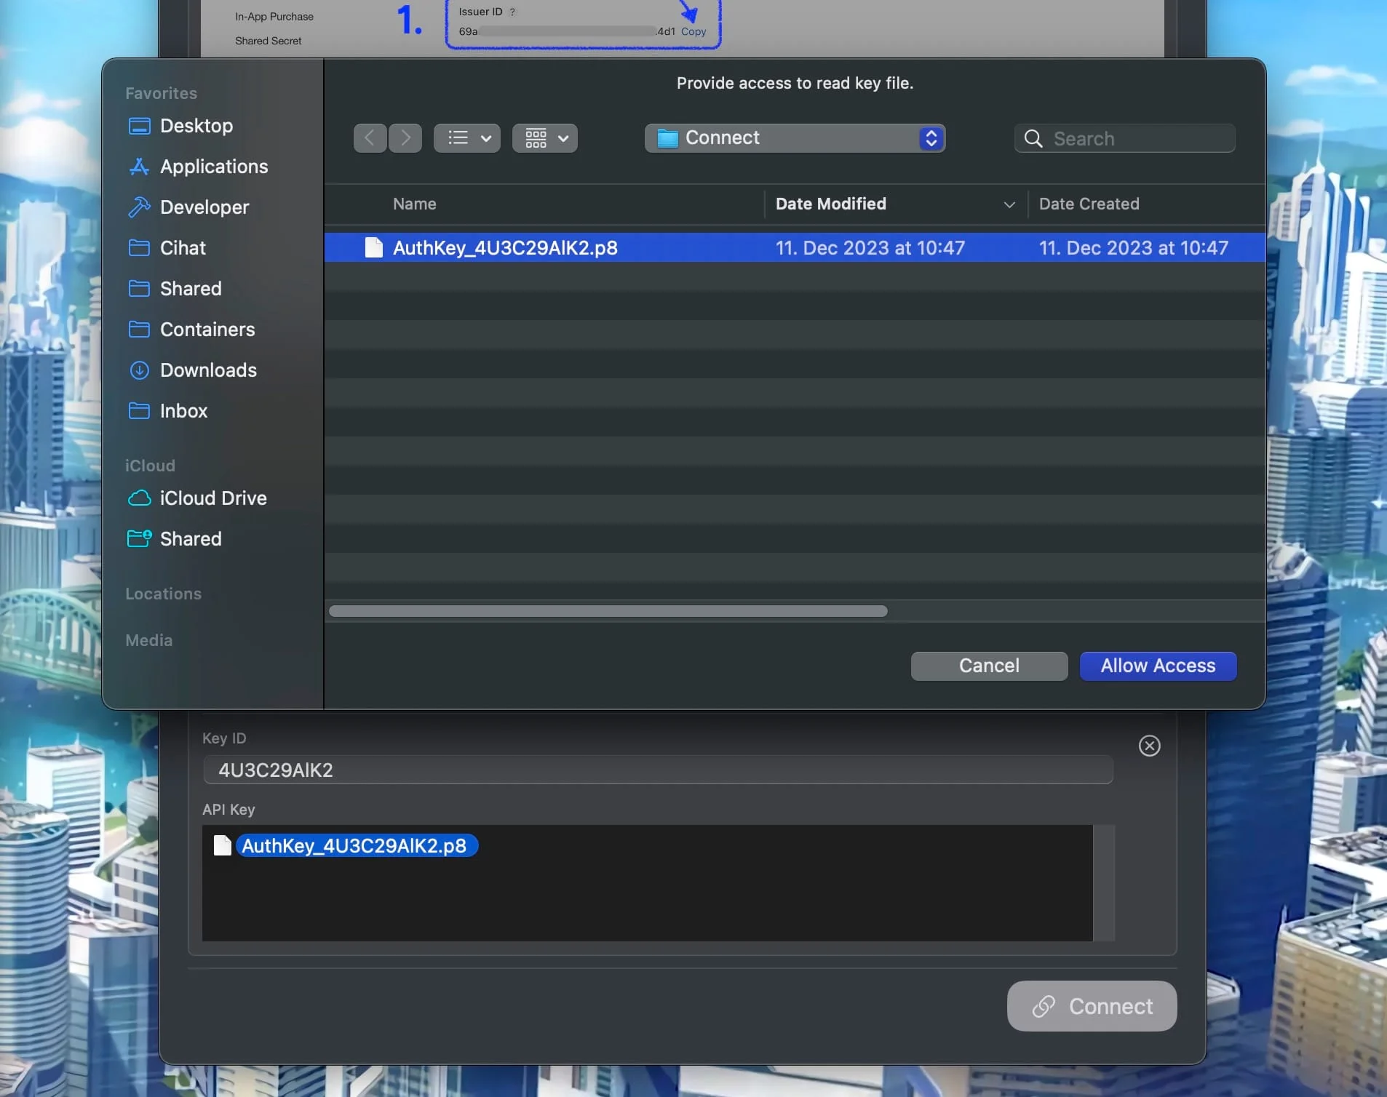Select iCloud Drive in the sidebar
The width and height of the screenshot is (1387, 1097).
point(213,498)
